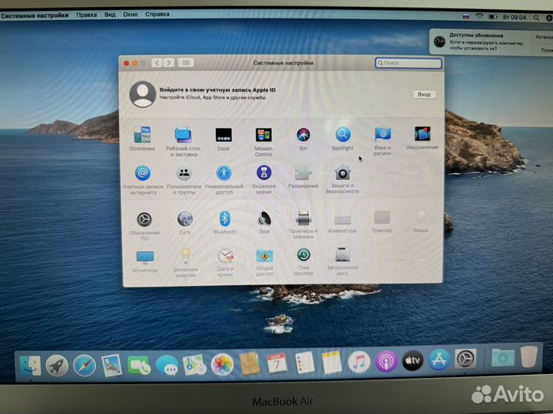
Task: Open Mission Control preferences
Action: pyautogui.click(x=263, y=142)
